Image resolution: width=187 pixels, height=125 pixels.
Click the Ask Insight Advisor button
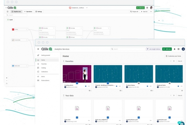point(154,49)
